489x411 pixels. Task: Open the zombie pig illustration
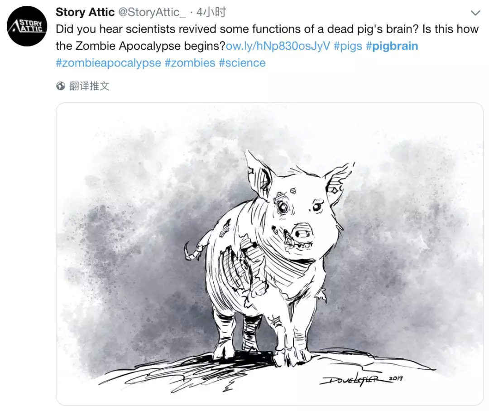269,254
